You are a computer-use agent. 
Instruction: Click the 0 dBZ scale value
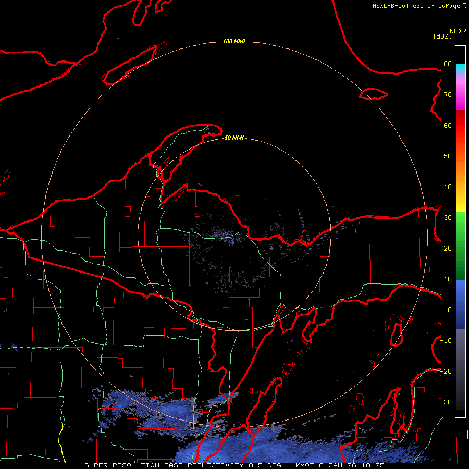pos(450,310)
